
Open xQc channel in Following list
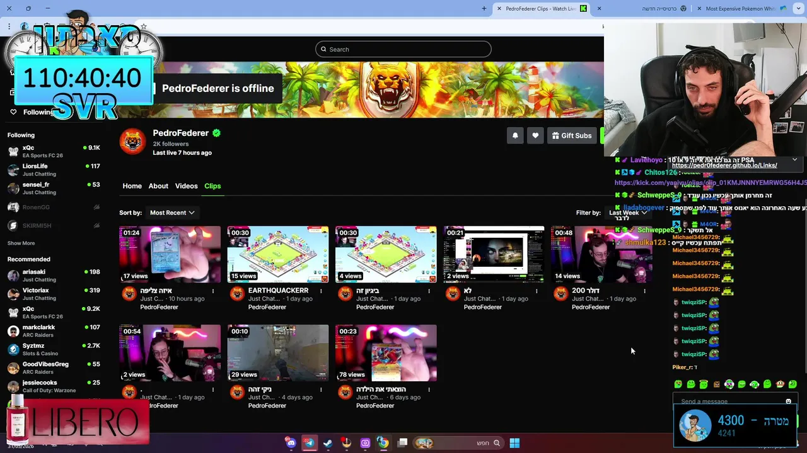click(x=54, y=151)
